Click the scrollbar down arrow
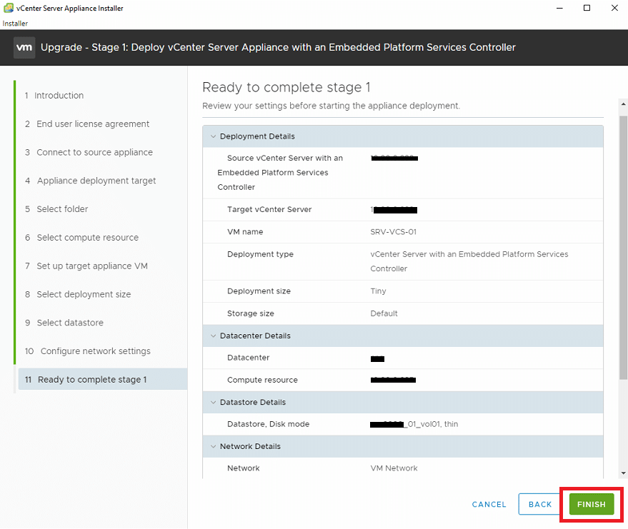Viewport: 628px width, 529px height. [x=623, y=473]
